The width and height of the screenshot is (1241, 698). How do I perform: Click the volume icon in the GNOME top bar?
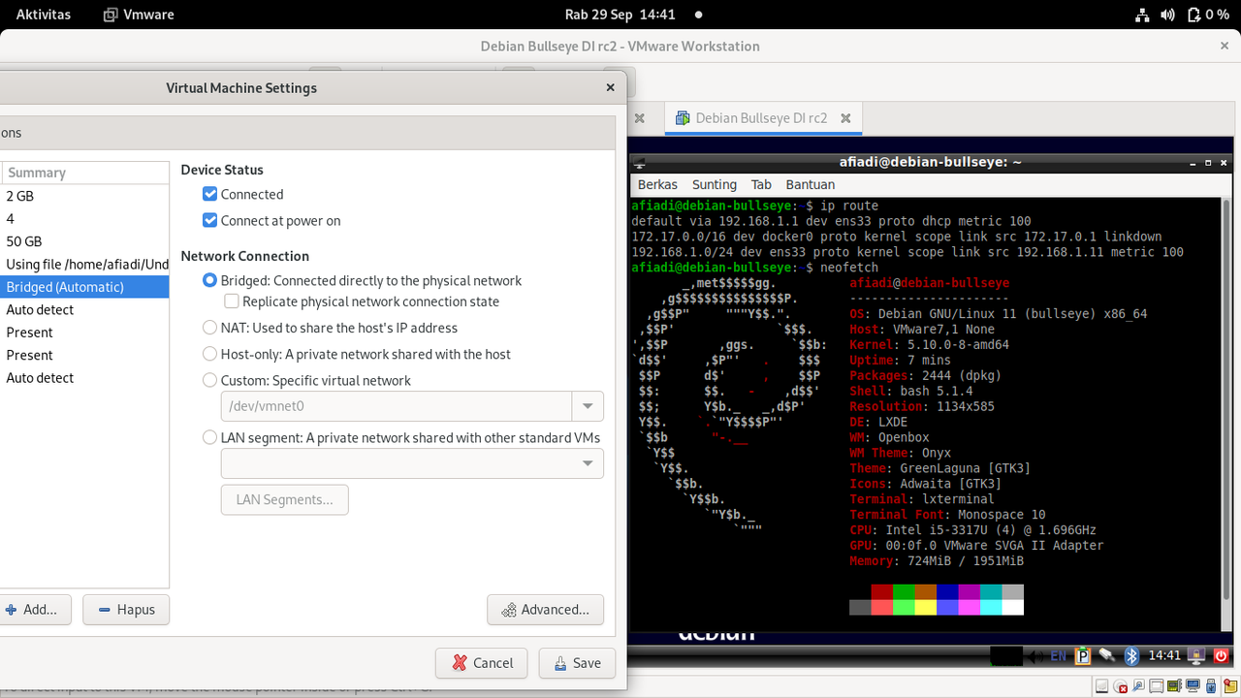click(1167, 15)
